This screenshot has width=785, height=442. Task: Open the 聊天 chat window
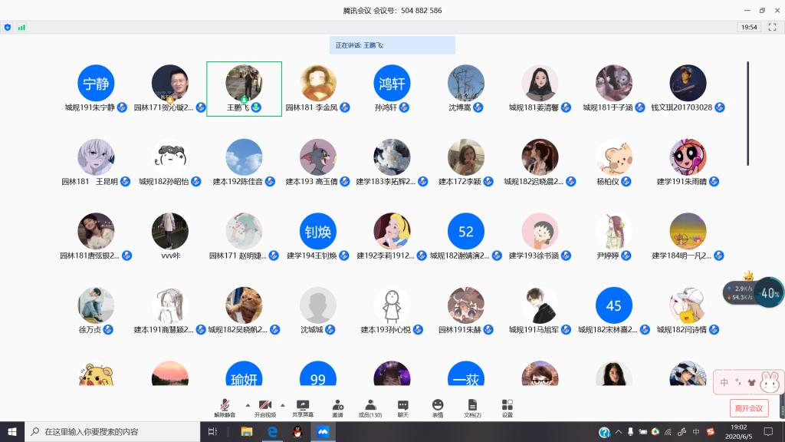[403, 407]
